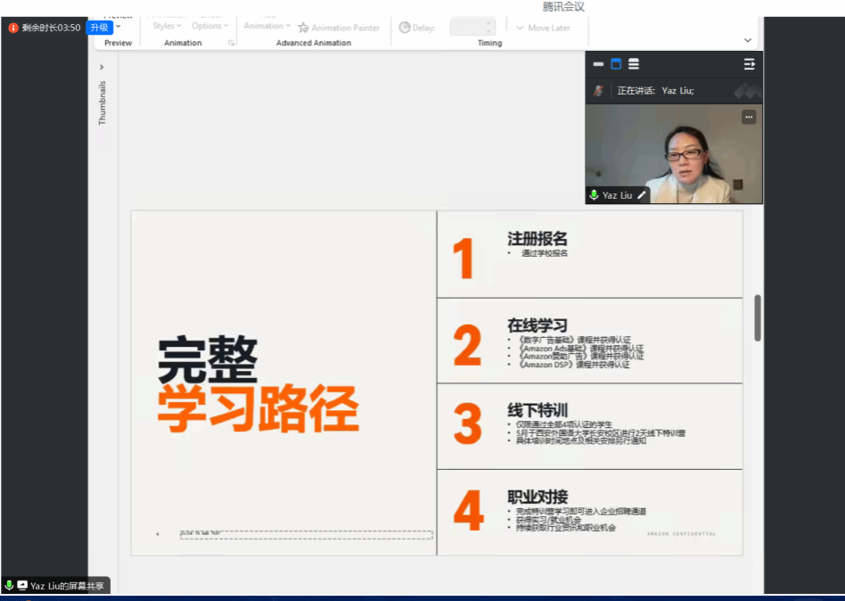Image resolution: width=845 pixels, height=601 pixels.
Task: Open the Add Animation dropdown
Action: click(267, 26)
